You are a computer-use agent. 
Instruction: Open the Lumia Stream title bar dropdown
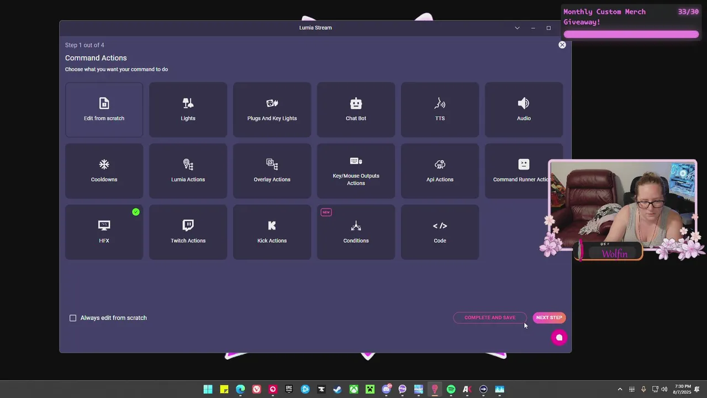(x=517, y=28)
